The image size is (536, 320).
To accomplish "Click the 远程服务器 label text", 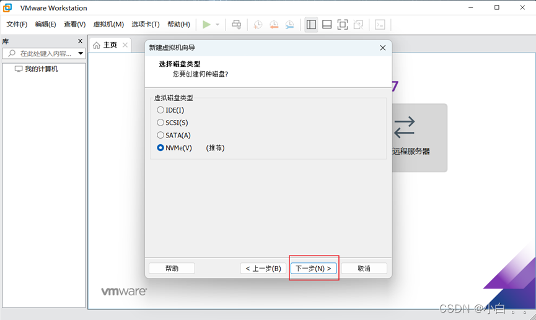I will coord(411,151).
